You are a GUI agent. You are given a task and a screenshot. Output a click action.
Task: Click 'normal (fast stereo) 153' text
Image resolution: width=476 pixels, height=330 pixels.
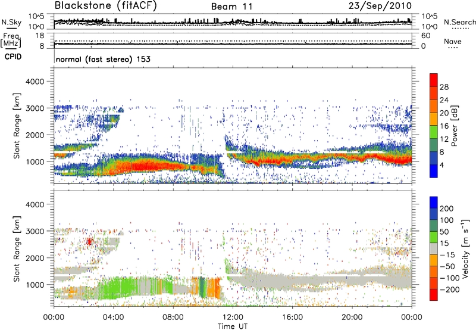103,59
